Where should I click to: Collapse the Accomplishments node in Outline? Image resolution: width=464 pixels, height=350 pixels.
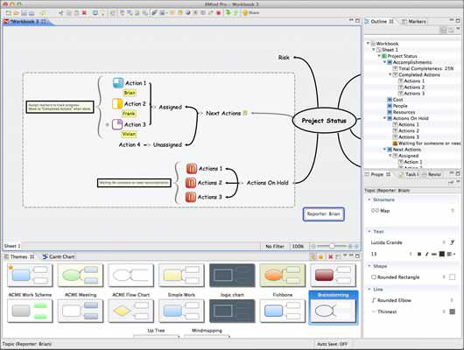[384, 62]
